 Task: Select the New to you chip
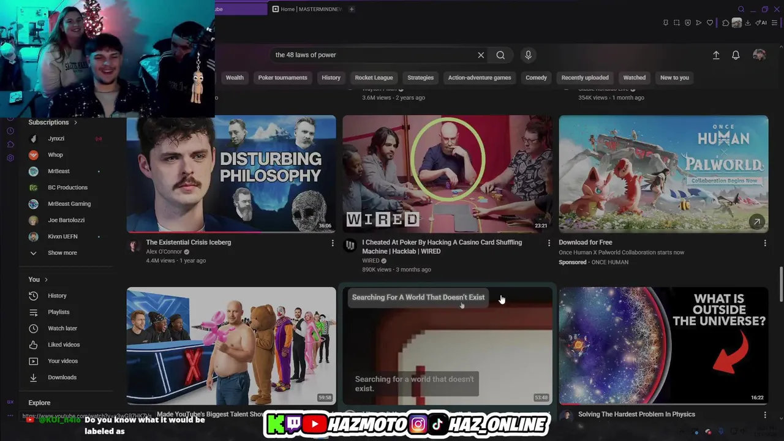click(x=674, y=78)
